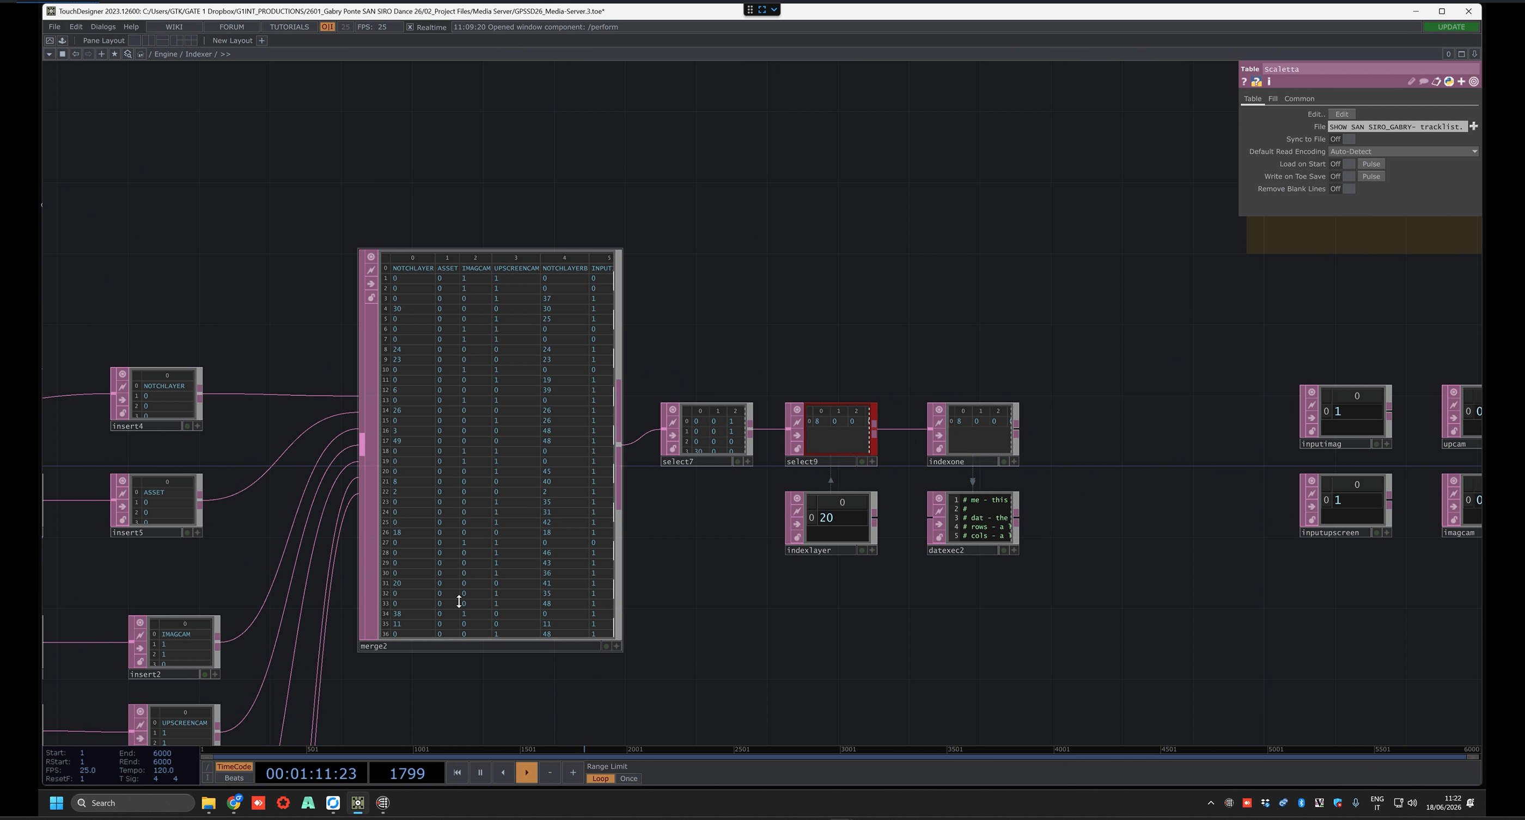Pause the timeline playback
The width and height of the screenshot is (1525, 820).
click(480, 772)
